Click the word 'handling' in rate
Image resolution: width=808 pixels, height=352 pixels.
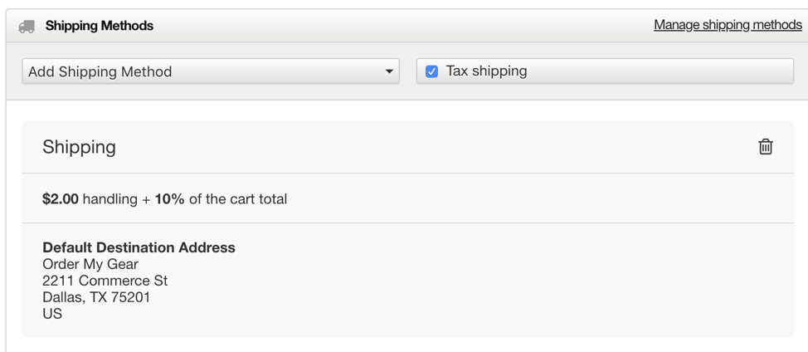(110, 199)
